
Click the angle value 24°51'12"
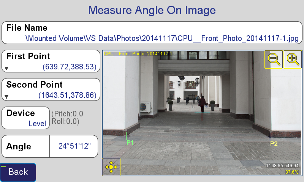point(74,146)
